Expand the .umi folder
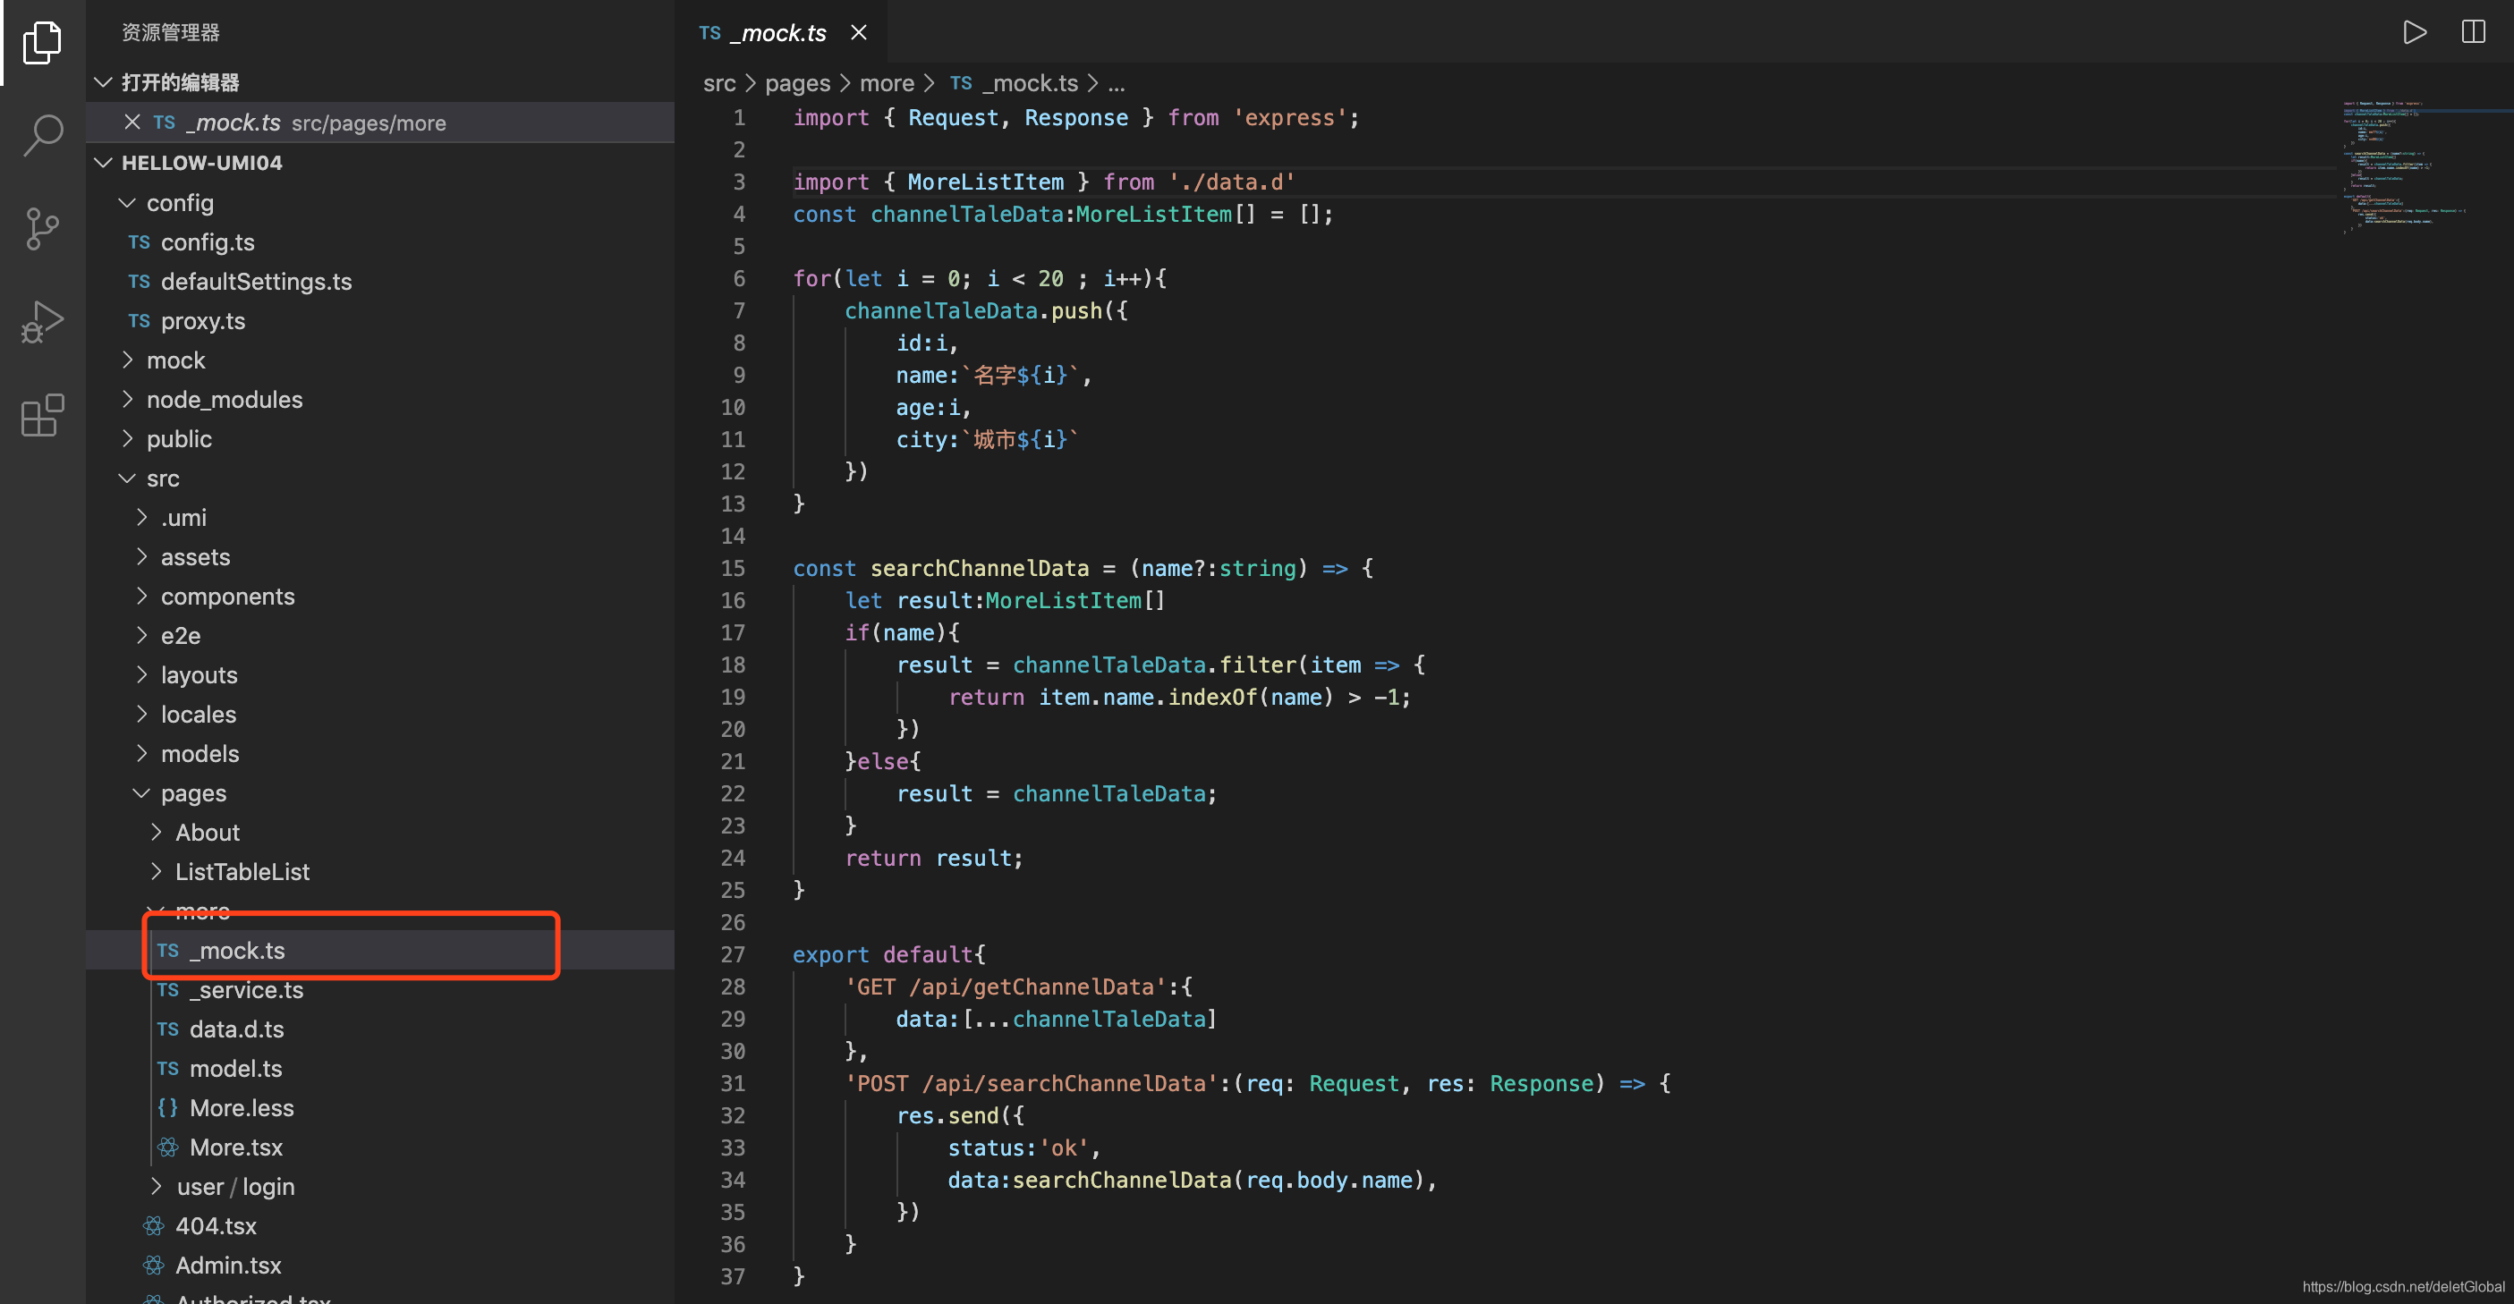 tap(141, 517)
